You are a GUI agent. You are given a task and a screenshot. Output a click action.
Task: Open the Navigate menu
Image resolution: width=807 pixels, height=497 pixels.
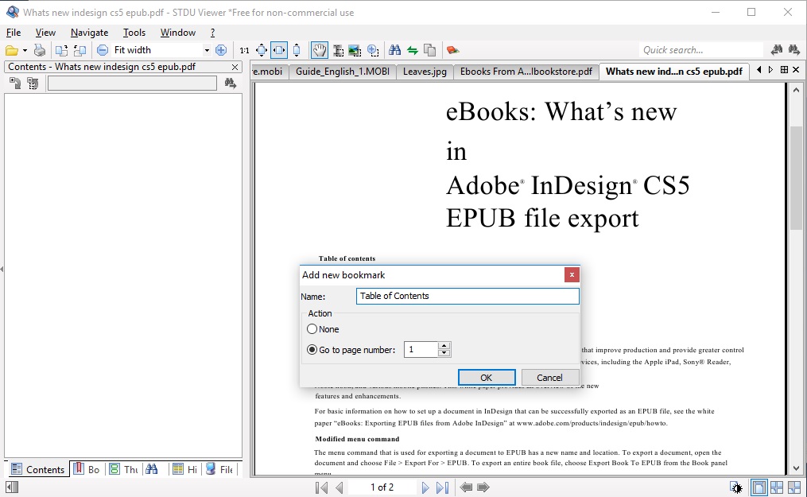[x=88, y=33]
